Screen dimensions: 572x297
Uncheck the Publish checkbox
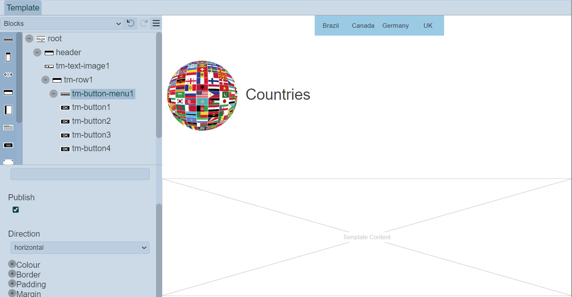[16, 210]
